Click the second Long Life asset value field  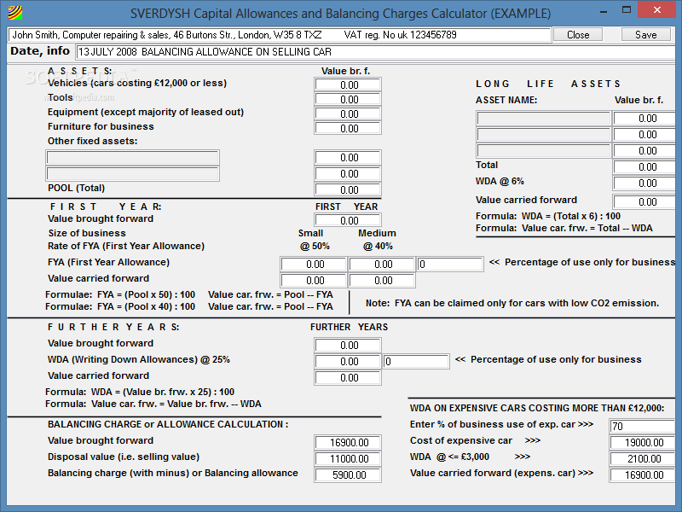click(x=644, y=135)
